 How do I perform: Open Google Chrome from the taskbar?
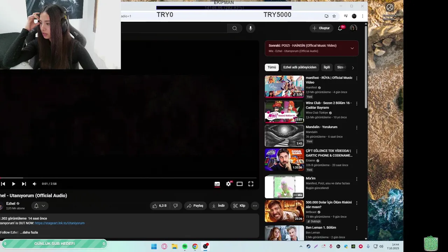(195, 246)
